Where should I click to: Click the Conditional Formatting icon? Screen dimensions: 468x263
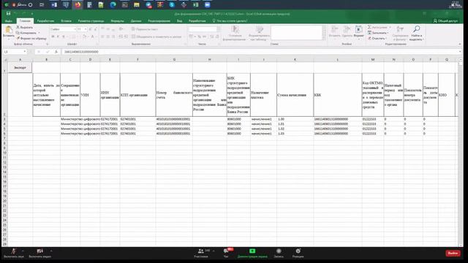(235, 29)
